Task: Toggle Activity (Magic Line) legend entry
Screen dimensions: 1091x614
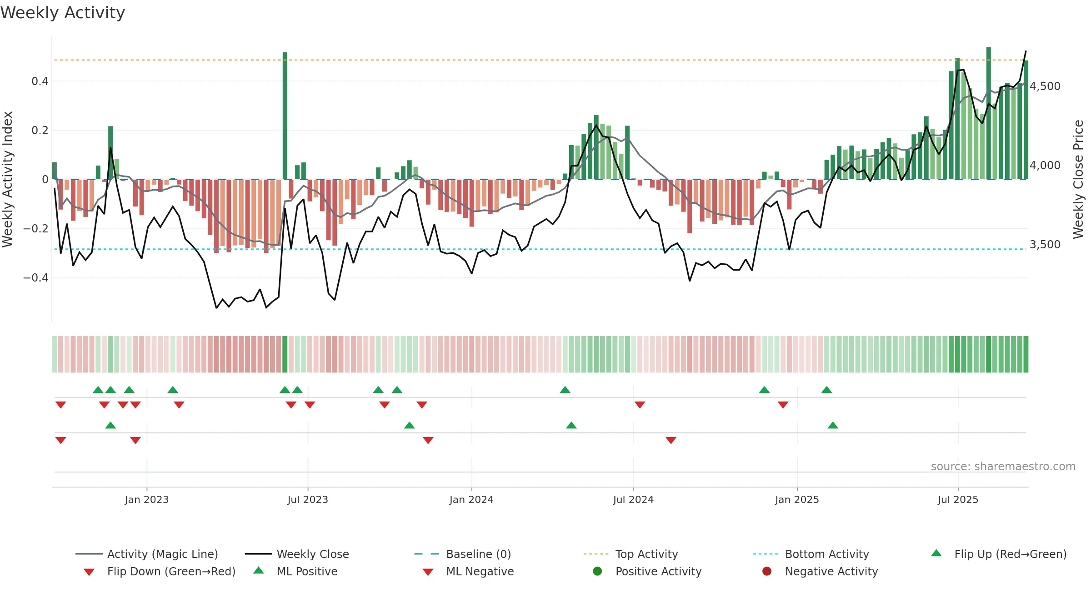Action: [146, 554]
